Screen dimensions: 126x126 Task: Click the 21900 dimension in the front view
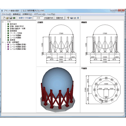pyautogui.click(x=61, y=62)
